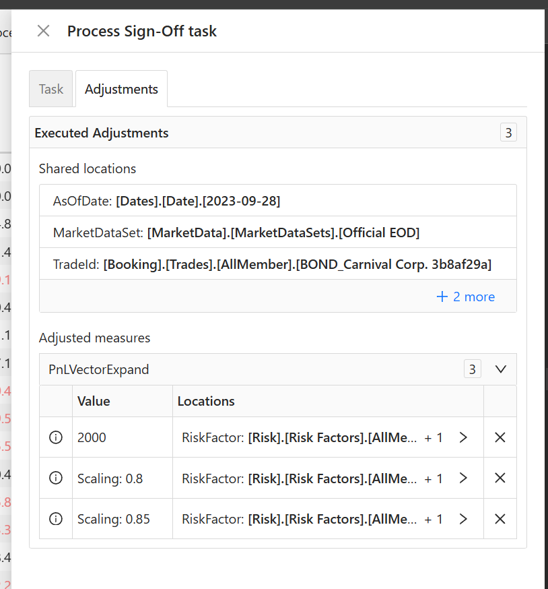This screenshot has height=589, width=548.
Task: Select the AsOfDate shared location row
Action: coord(277,201)
